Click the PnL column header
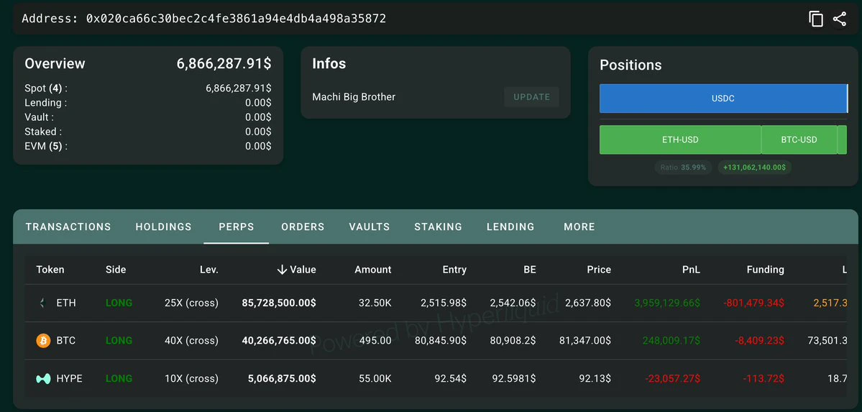 [691, 270]
